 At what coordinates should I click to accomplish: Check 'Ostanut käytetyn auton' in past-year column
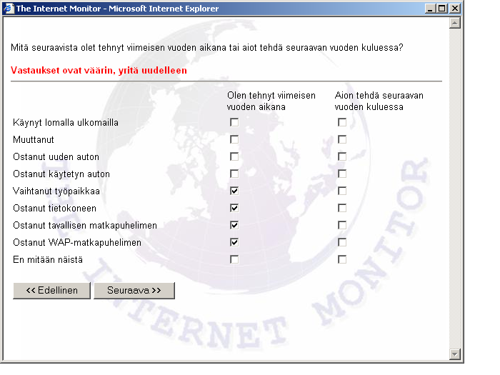click(234, 174)
